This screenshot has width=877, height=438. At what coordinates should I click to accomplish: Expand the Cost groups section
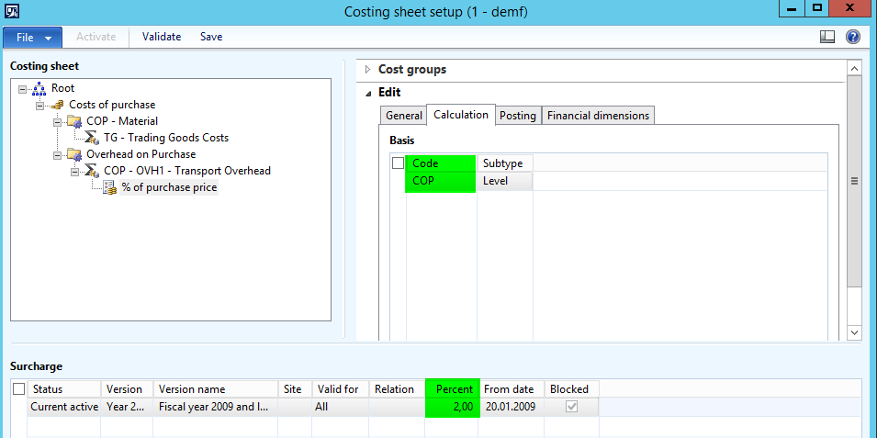coord(369,70)
